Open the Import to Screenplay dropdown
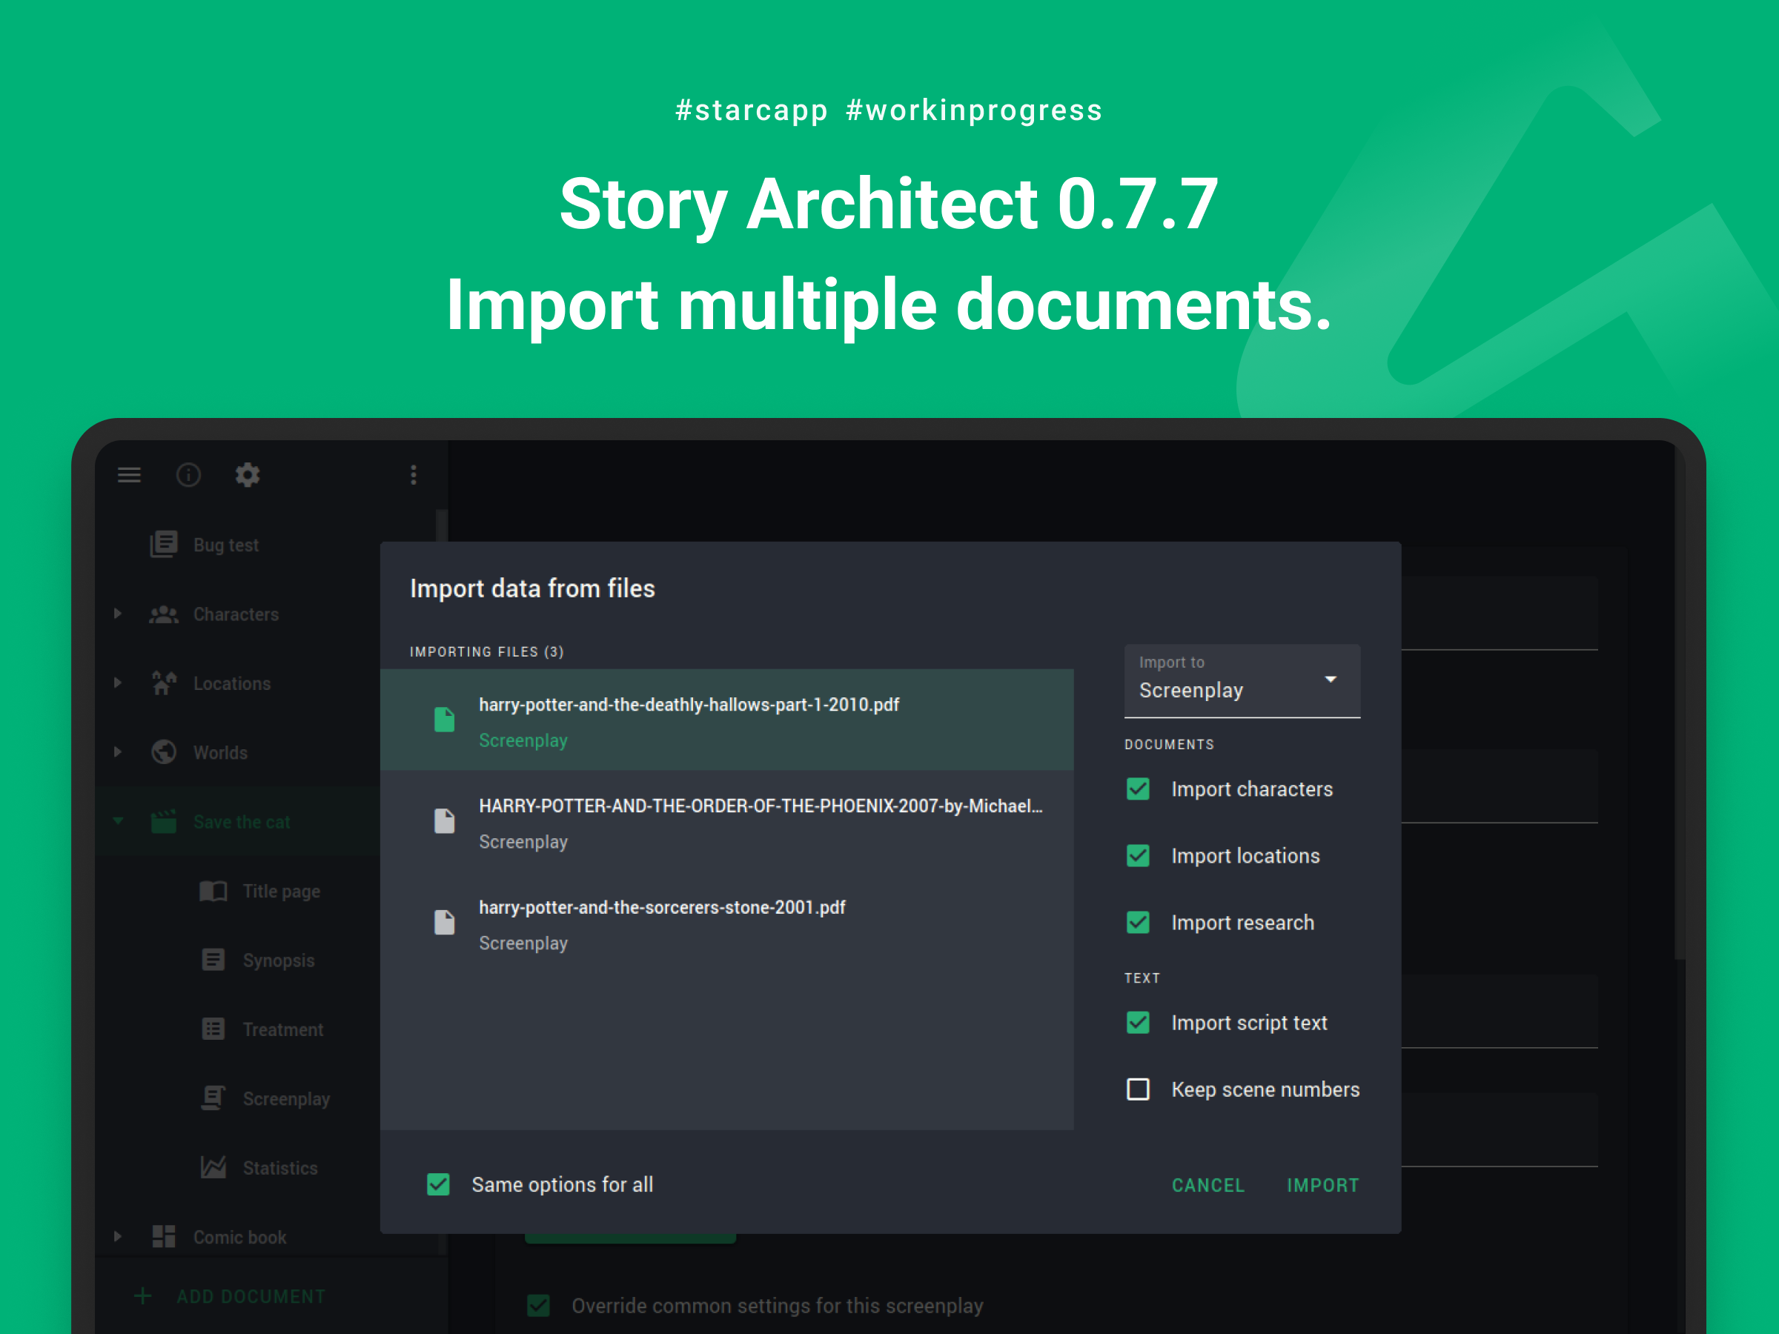1779x1334 pixels. click(1242, 680)
